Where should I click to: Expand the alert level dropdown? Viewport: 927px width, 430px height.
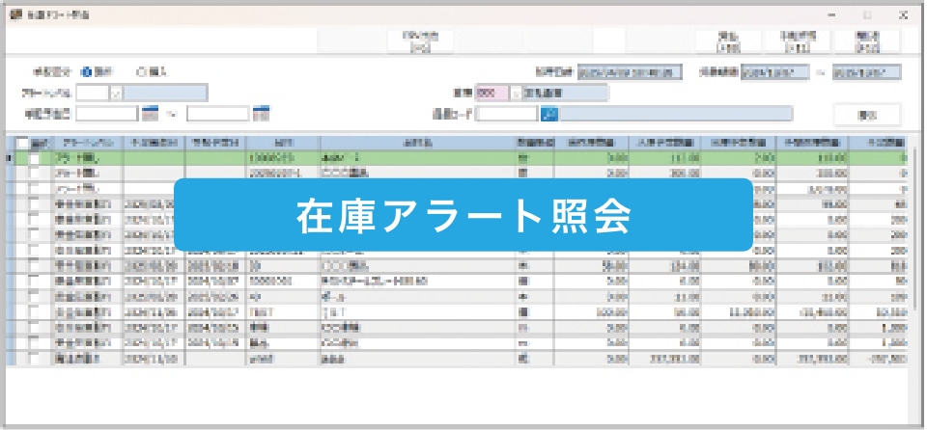tap(116, 94)
